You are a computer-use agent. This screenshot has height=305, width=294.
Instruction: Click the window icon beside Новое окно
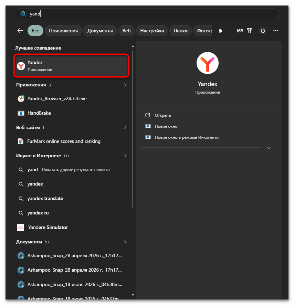coord(148,126)
